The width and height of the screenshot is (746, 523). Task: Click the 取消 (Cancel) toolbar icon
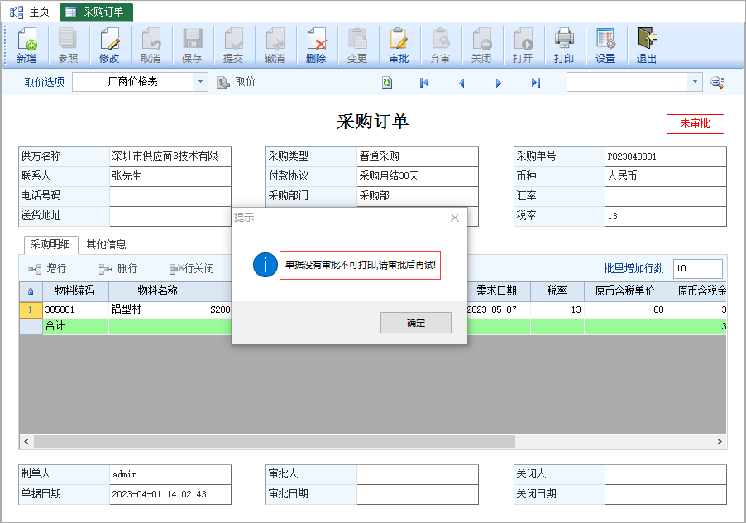point(151,46)
